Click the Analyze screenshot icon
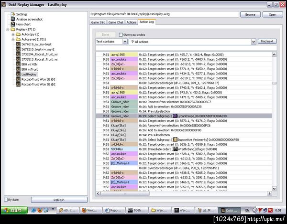 [12, 19]
